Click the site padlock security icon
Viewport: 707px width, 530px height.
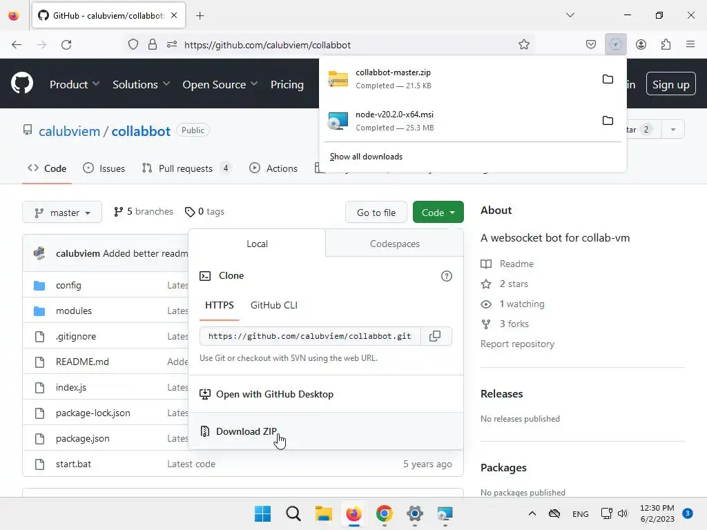point(153,45)
